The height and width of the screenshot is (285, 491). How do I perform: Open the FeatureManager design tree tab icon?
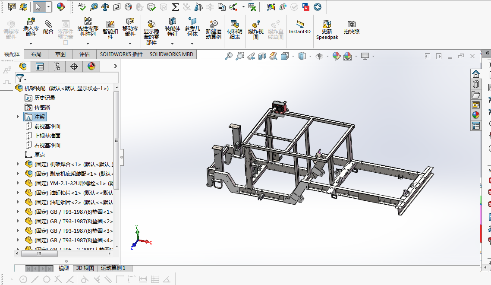tap(22, 66)
